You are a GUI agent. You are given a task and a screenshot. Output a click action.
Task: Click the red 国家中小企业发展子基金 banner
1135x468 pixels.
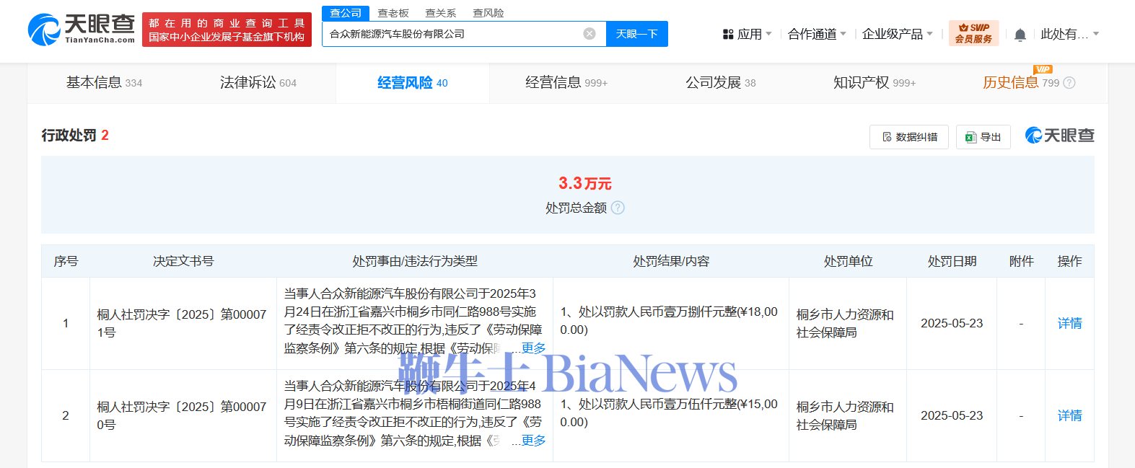pos(227,30)
